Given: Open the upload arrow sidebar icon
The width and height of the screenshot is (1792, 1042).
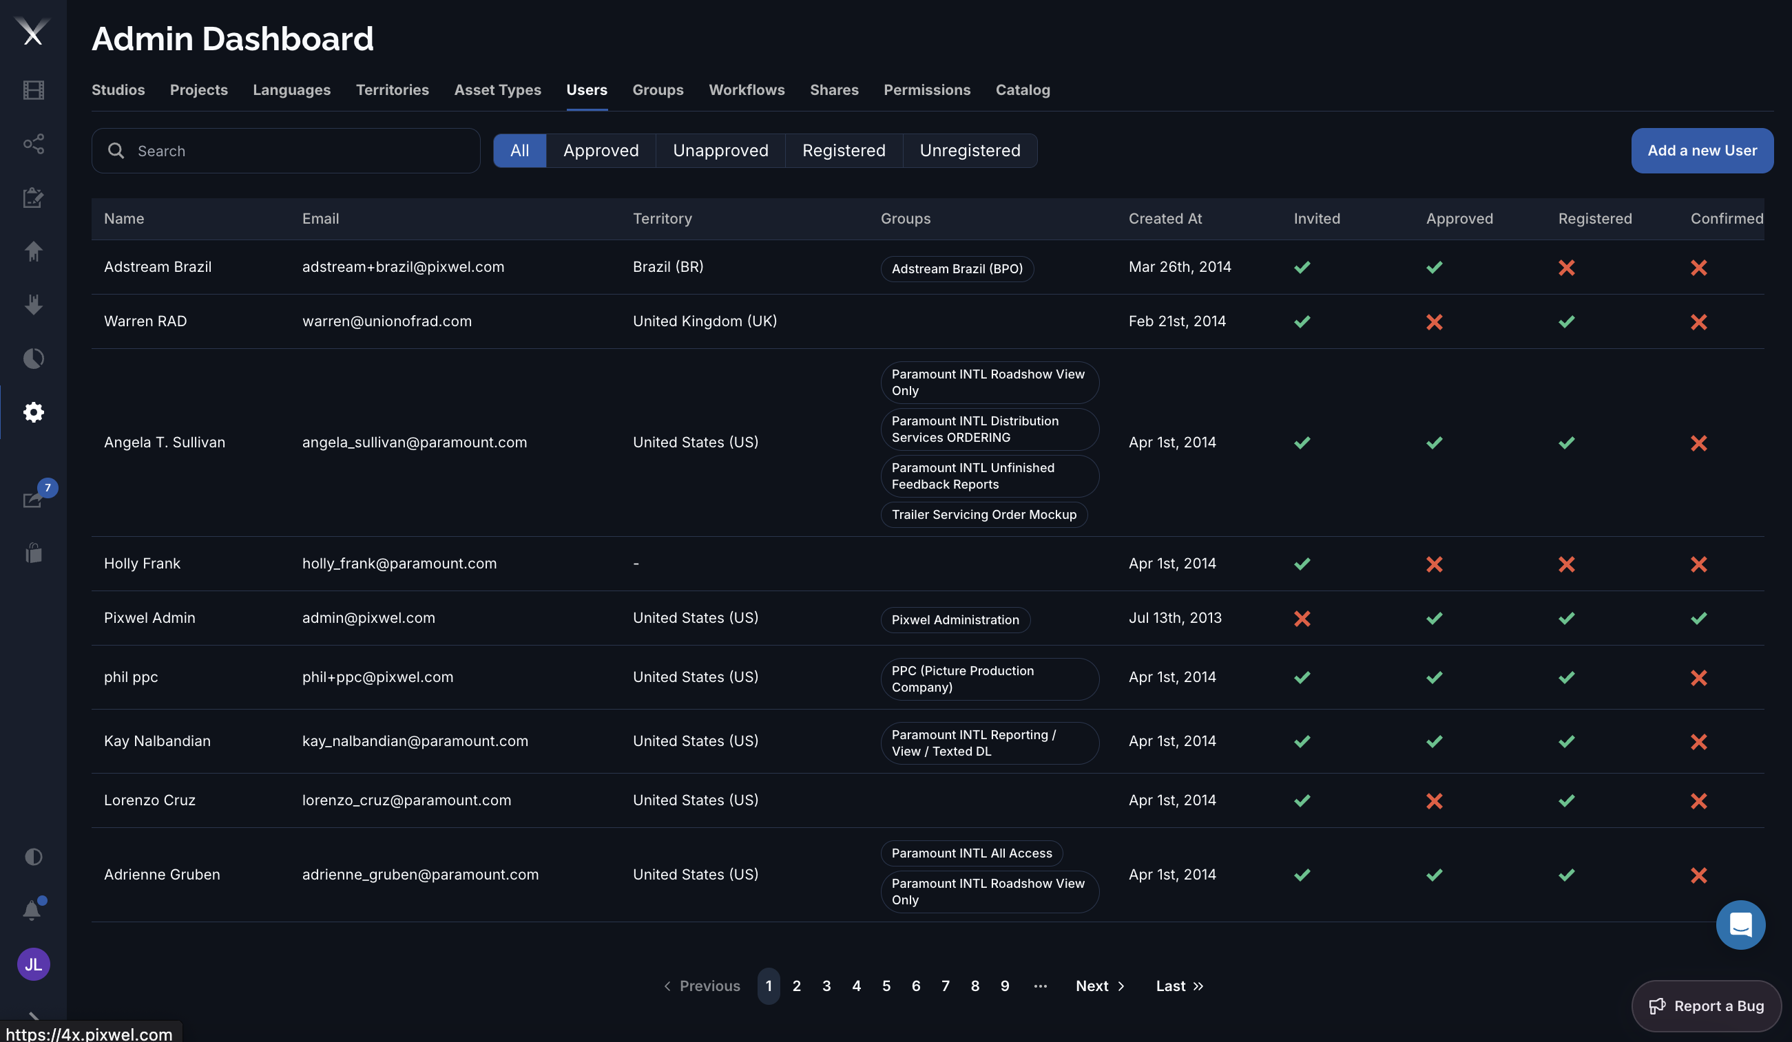Looking at the screenshot, I should point(34,251).
